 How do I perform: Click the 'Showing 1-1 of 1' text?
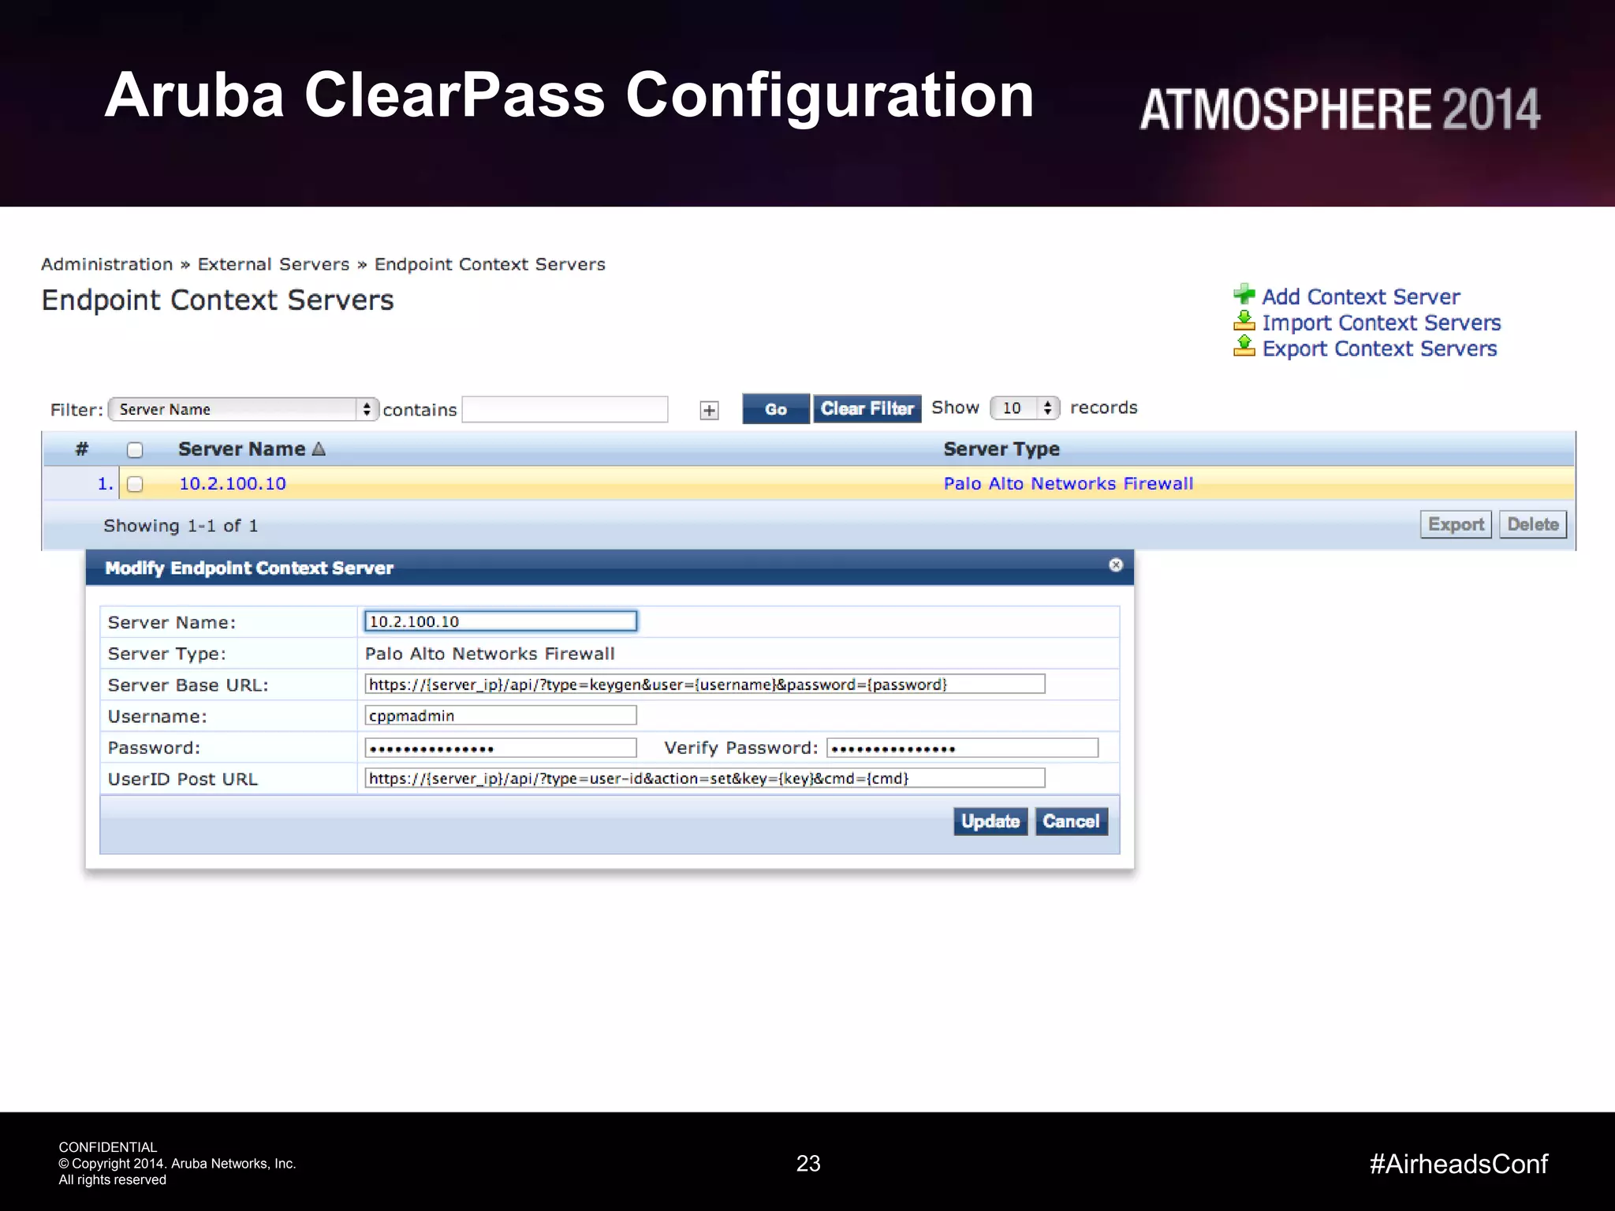point(181,526)
